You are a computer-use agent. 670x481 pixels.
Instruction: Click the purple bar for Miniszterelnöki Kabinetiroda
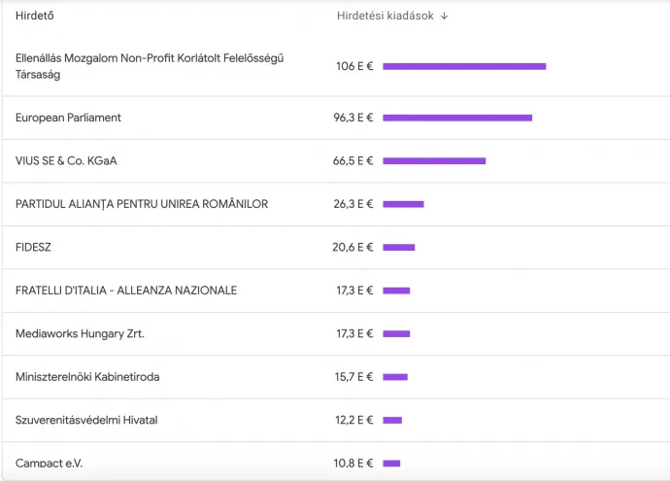click(x=395, y=377)
